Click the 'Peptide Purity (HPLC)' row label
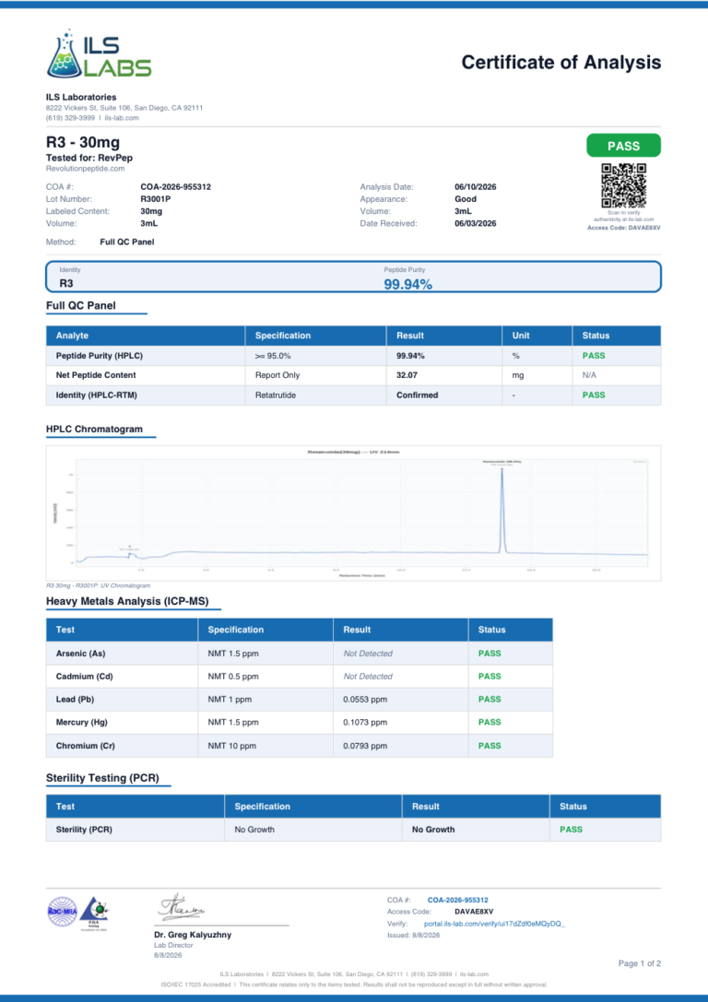Viewport: 708px width, 1002px height. coord(99,355)
